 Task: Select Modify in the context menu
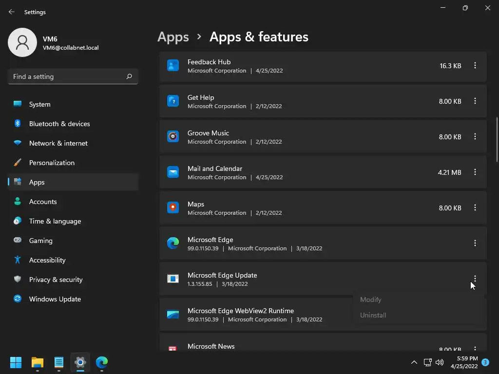pos(371,299)
